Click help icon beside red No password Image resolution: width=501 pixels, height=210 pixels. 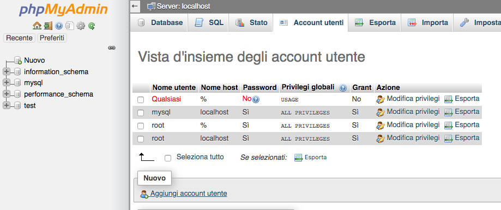(256, 100)
